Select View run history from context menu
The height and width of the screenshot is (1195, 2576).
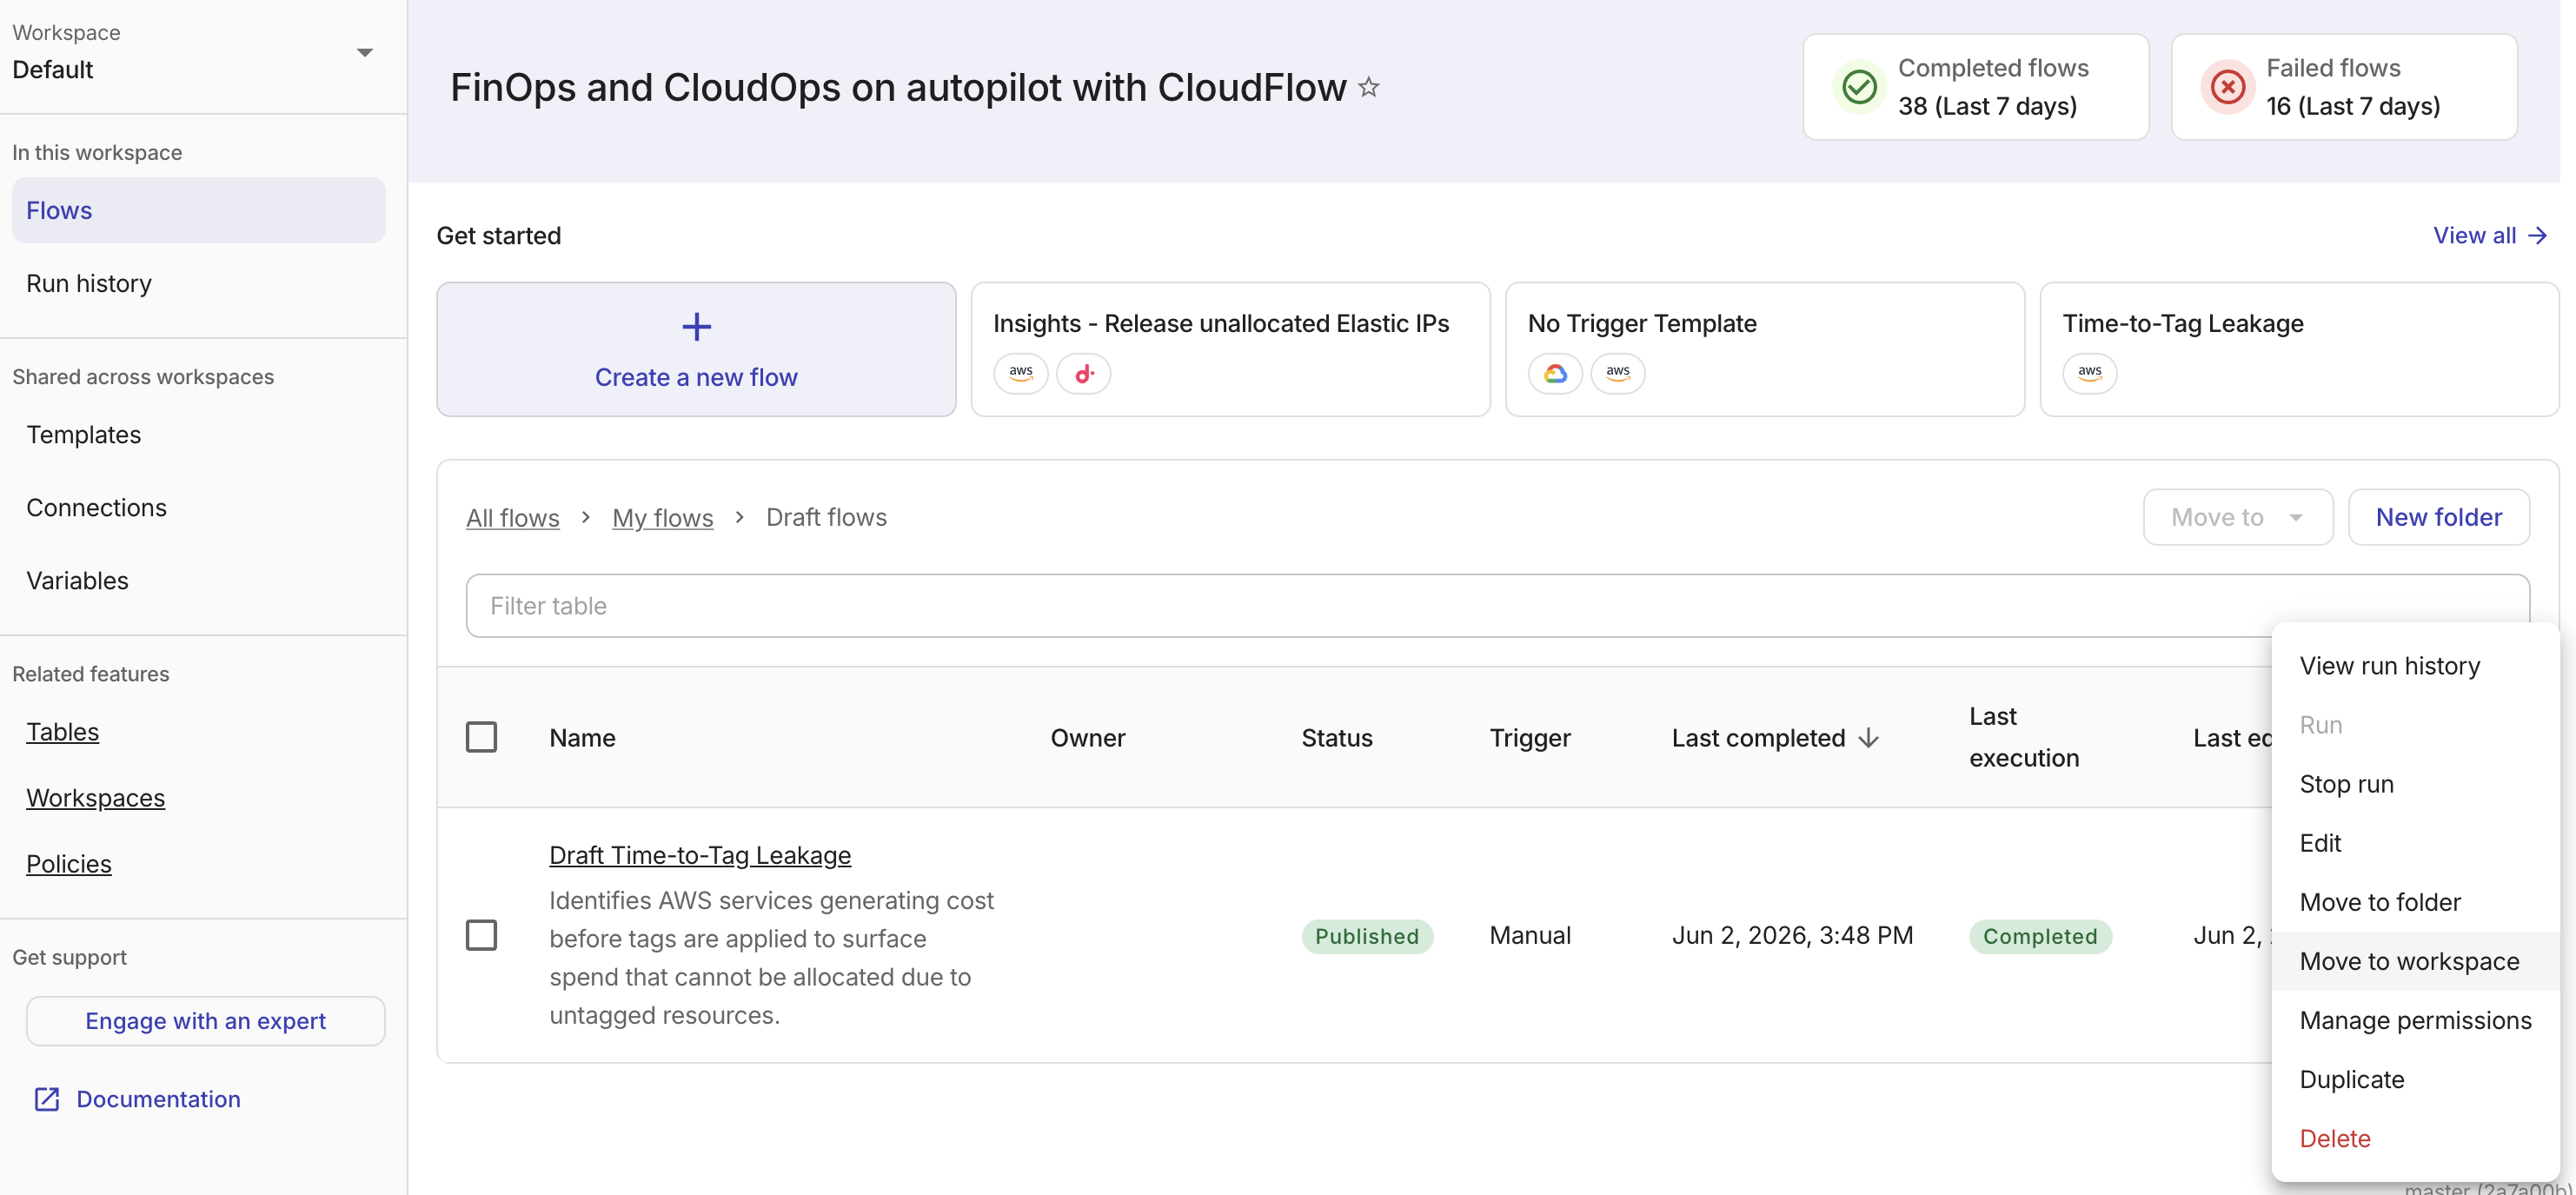tap(2416, 666)
